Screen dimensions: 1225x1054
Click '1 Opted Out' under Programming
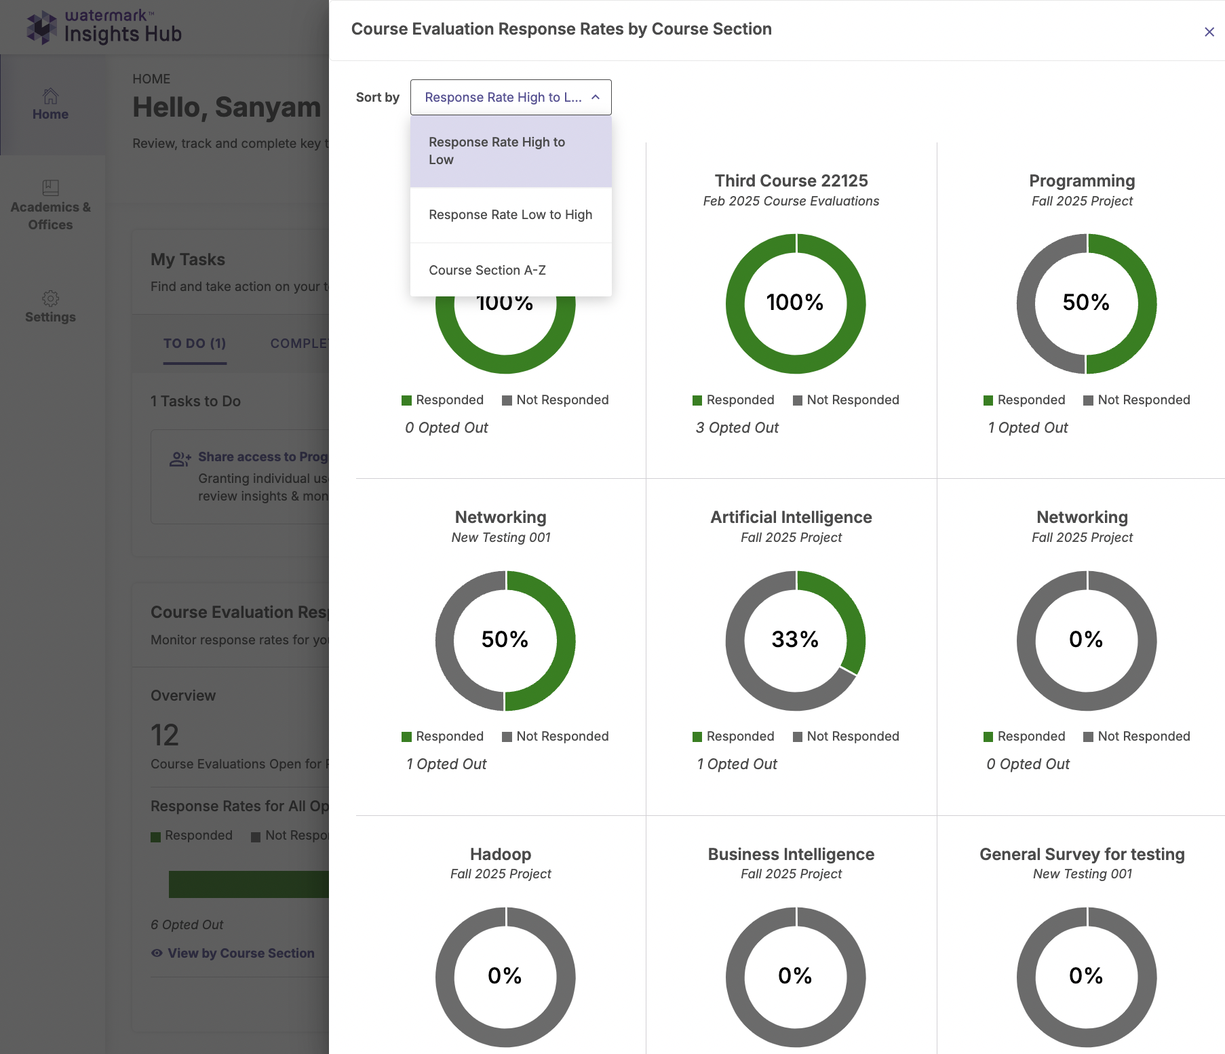coord(1028,427)
